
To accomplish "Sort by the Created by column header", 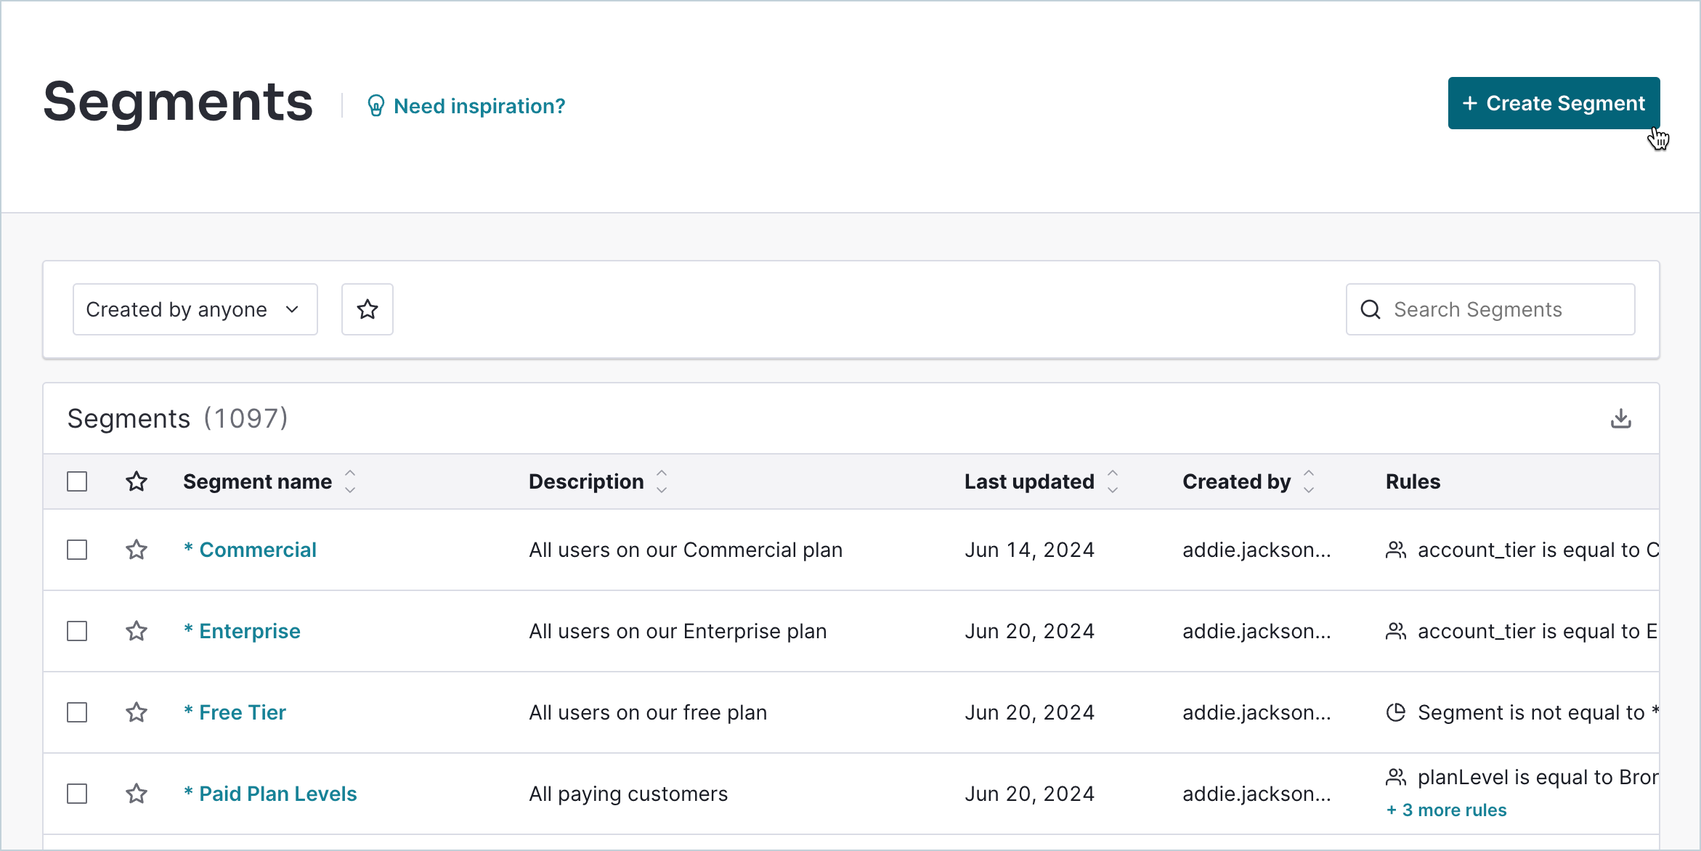I will (x=1308, y=481).
